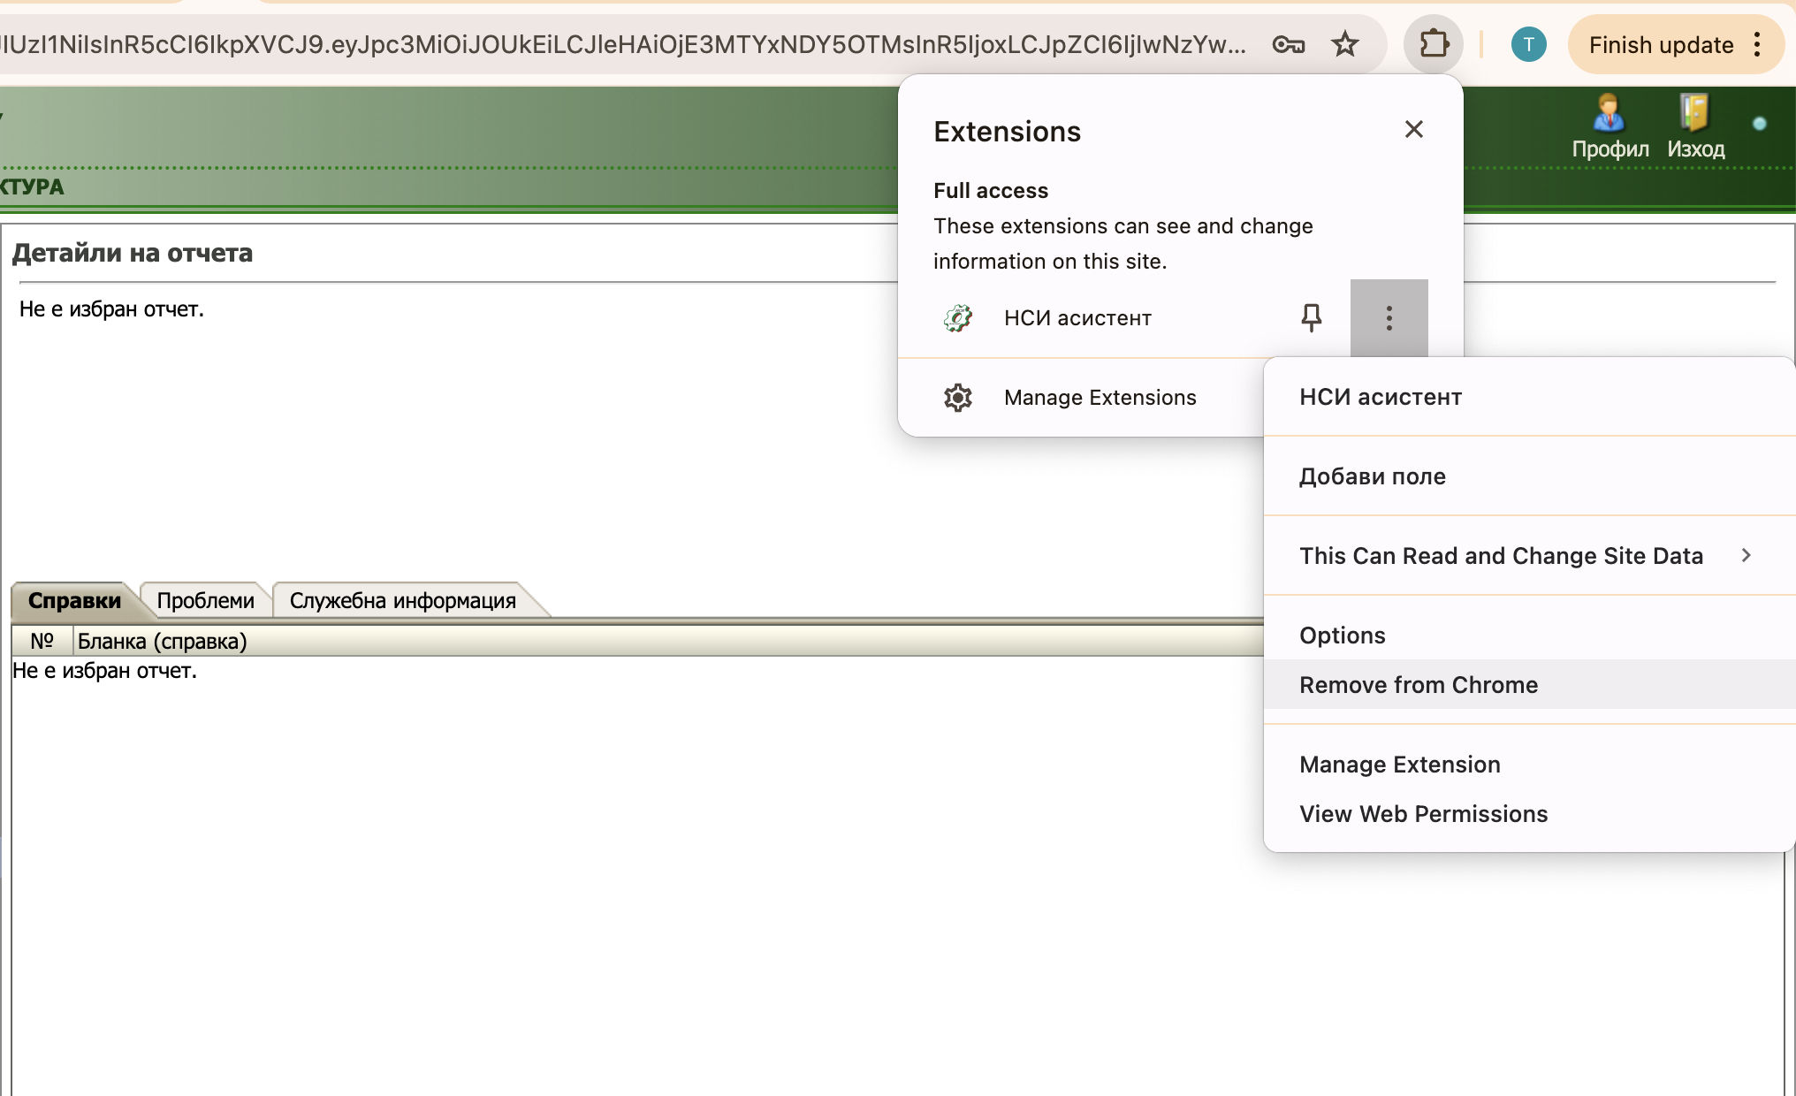This screenshot has height=1096, width=1796.
Task: Click View Web Permissions option
Action: pyautogui.click(x=1423, y=812)
